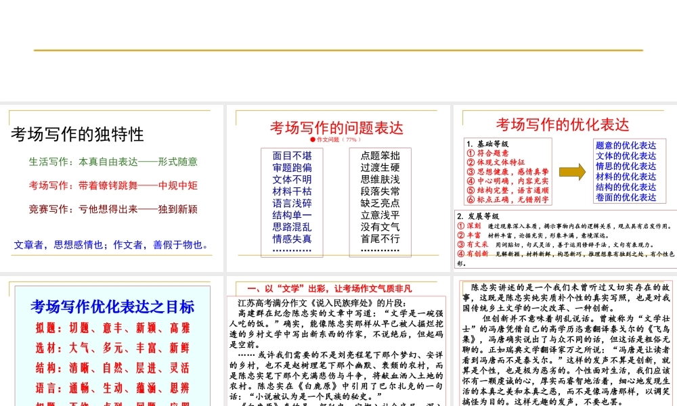This screenshot has width=677, height=406.
Task: Click the line 选材：大气、多元、丰富、新鲜
Action: click(x=112, y=348)
